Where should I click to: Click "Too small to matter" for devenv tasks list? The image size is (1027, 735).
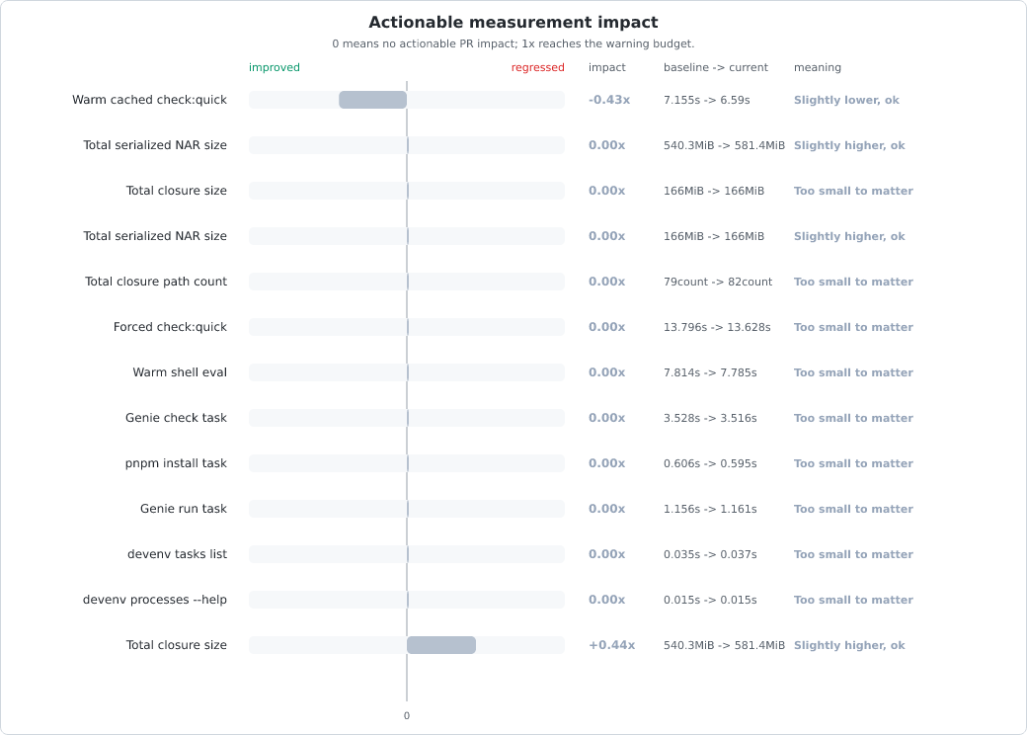(853, 554)
